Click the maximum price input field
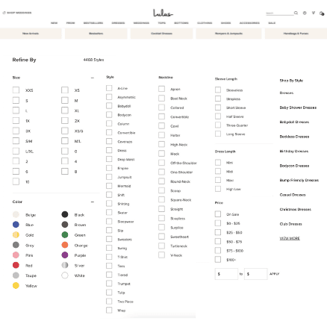Viewport: 327px width, 327px height. (x=256, y=274)
